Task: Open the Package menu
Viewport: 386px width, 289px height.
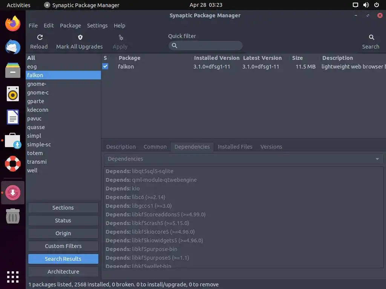Action: [x=70, y=26]
